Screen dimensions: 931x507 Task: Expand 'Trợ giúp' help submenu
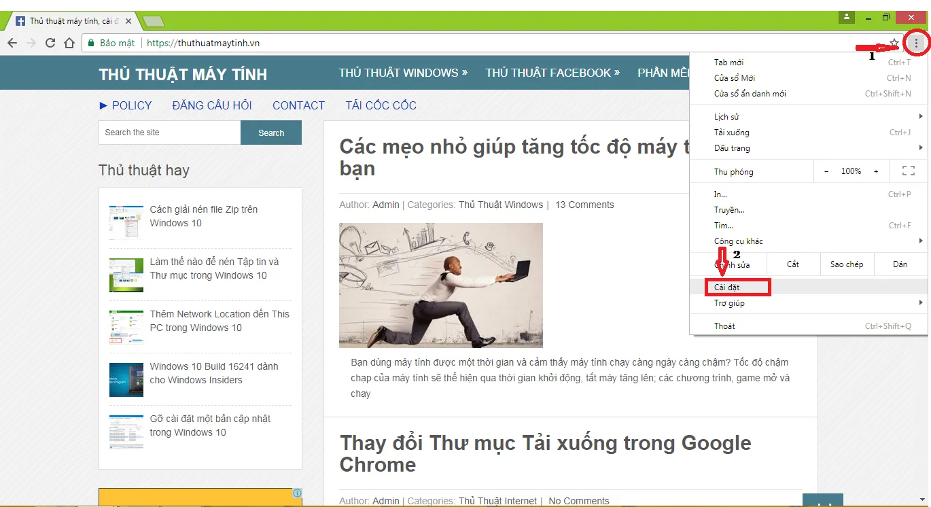point(809,303)
